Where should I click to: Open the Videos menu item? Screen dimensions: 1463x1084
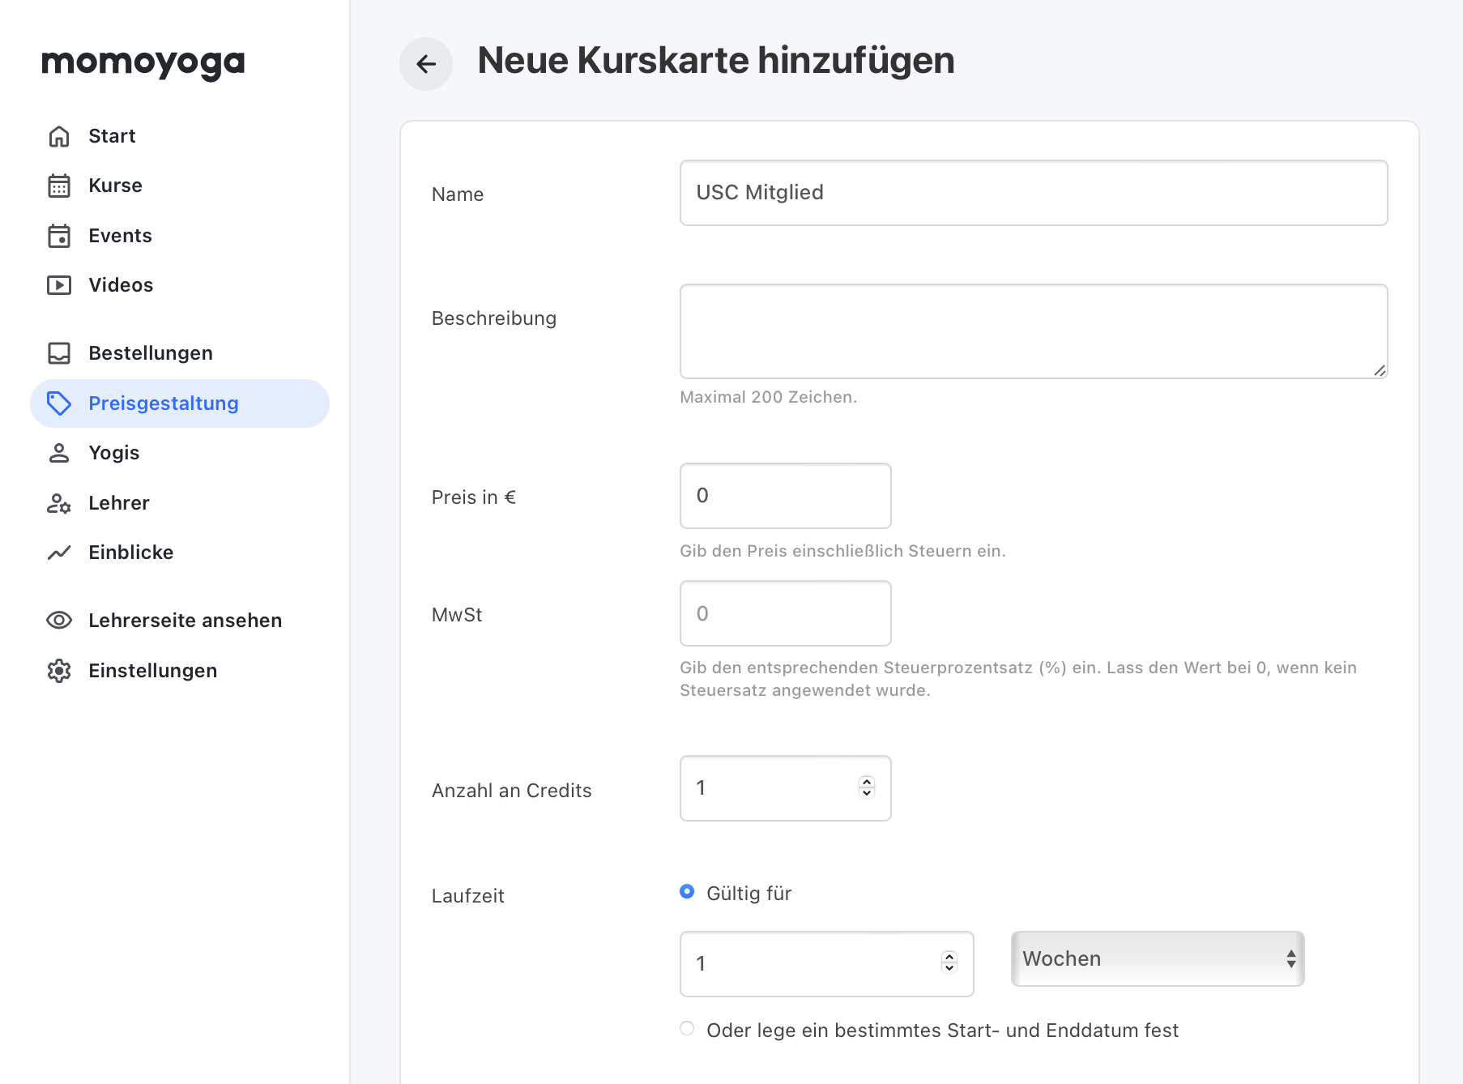click(180, 285)
